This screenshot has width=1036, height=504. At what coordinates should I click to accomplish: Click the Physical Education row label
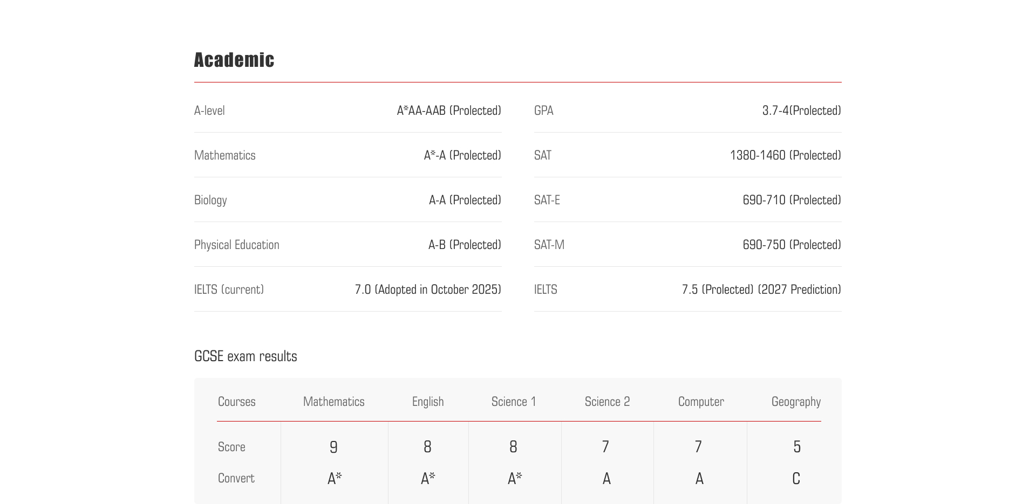pyautogui.click(x=236, y=245)
